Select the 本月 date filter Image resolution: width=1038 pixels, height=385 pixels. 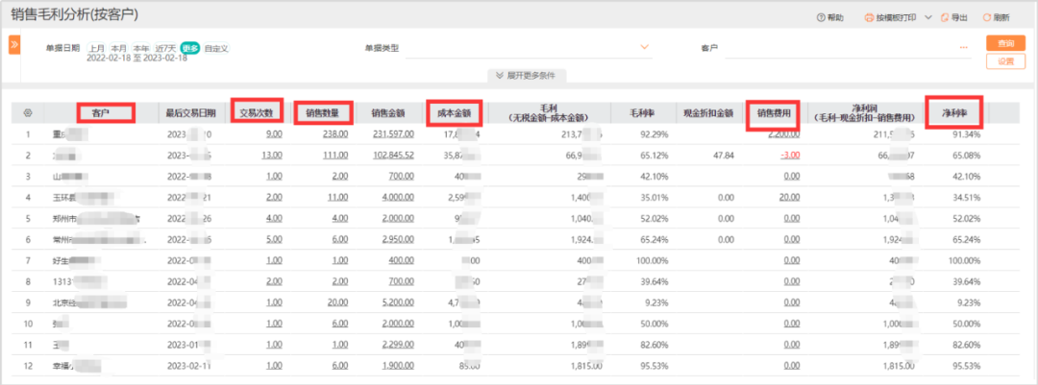point(118,48)
